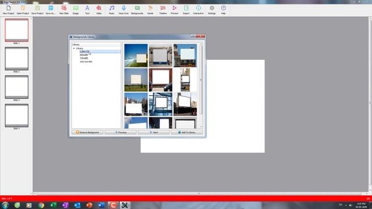This screenshot has width=372, height=209.
Task: Click the Camtasia taskbar icon
Action: (113, 205)
